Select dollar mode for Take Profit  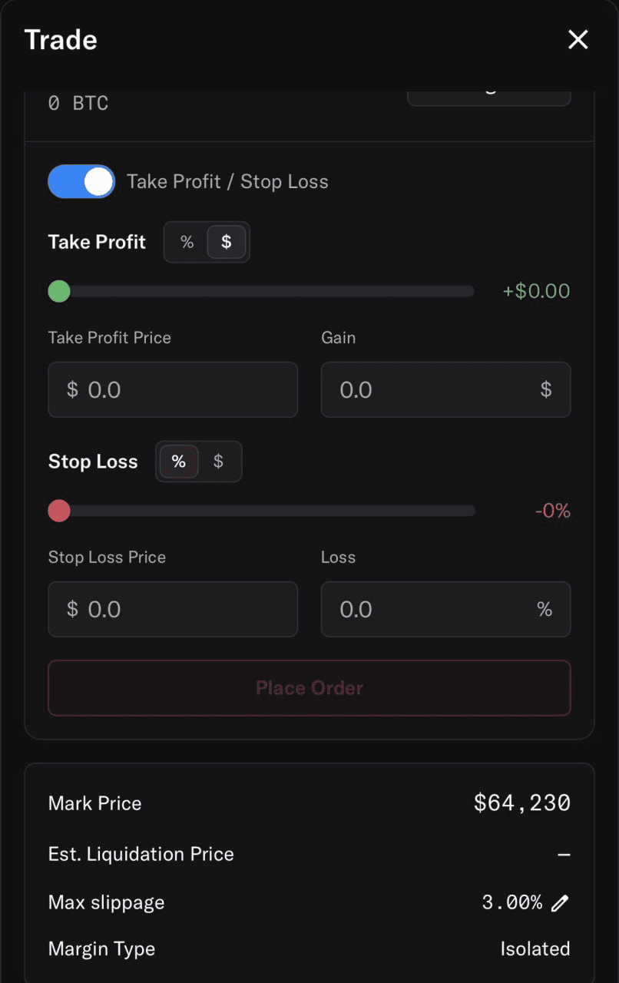point(226,243)
